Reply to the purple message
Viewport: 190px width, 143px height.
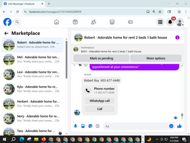(x=80, y=65)
